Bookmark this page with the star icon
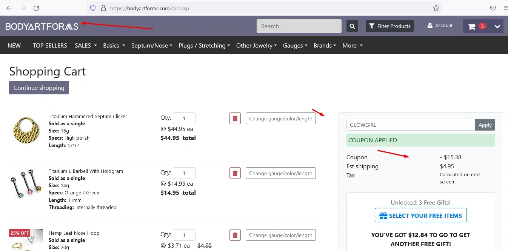 [x=436, y=8]
